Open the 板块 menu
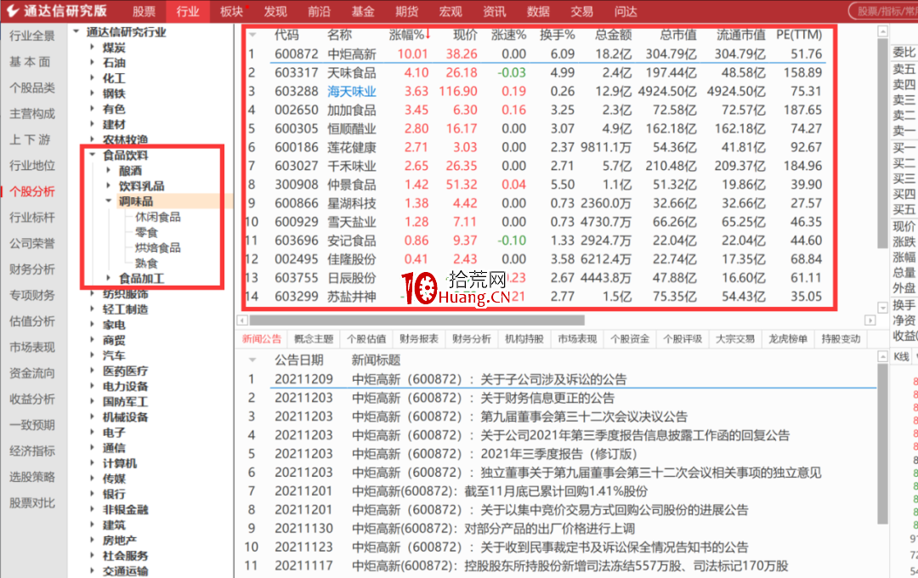The height and width of the screenshot is (578, 918). [x=231, y=11]
